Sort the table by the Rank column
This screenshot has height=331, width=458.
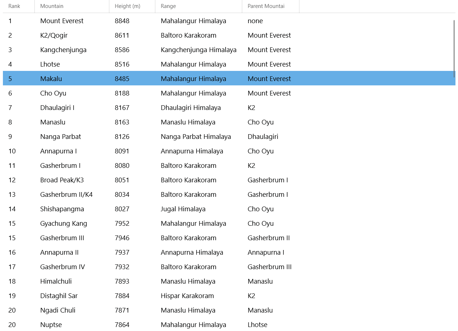coord(14,6)
